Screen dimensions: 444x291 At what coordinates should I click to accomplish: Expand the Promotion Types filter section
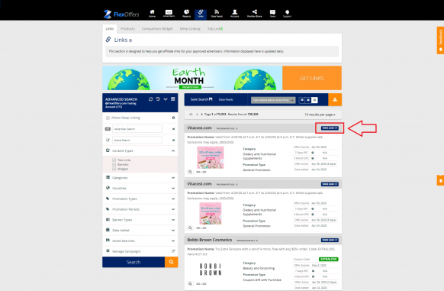[140, 199]
